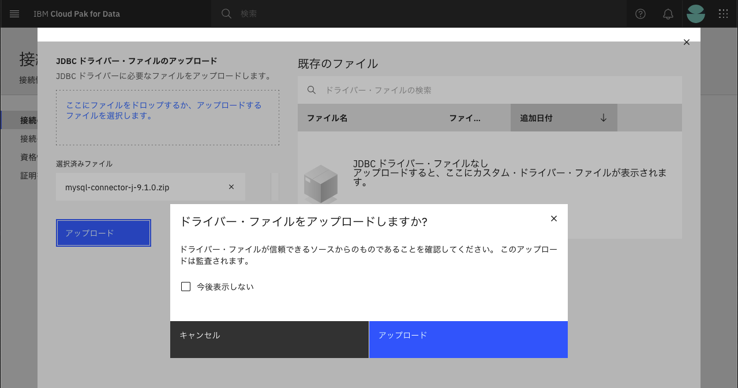Open the application switcher grid icon
The image size is (738, 388).
(x=723, y=14)
